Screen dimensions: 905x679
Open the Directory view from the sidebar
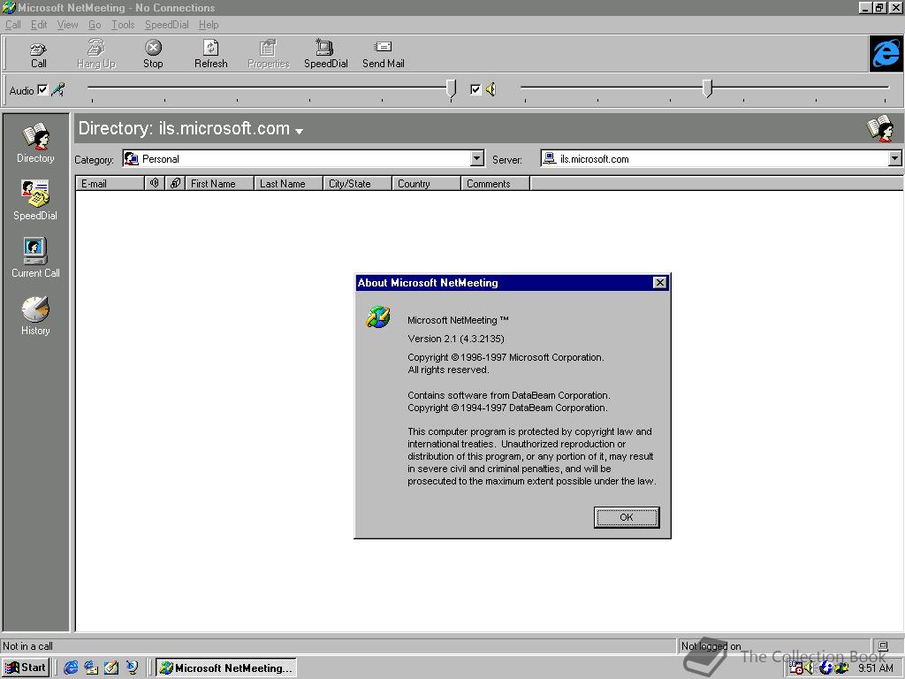(x=35, y=143)
